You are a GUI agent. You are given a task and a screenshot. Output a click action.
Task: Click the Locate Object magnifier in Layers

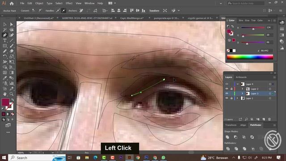click(x=246, y=119)
